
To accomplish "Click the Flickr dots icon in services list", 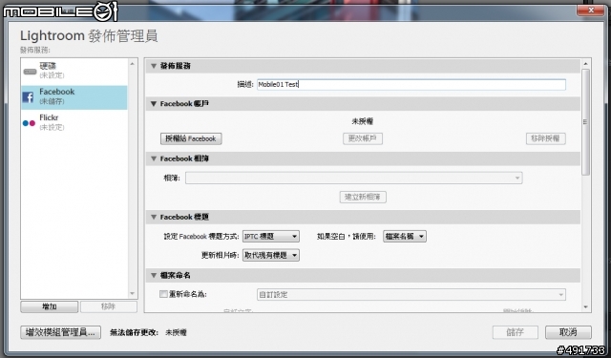I will point(30,123).
